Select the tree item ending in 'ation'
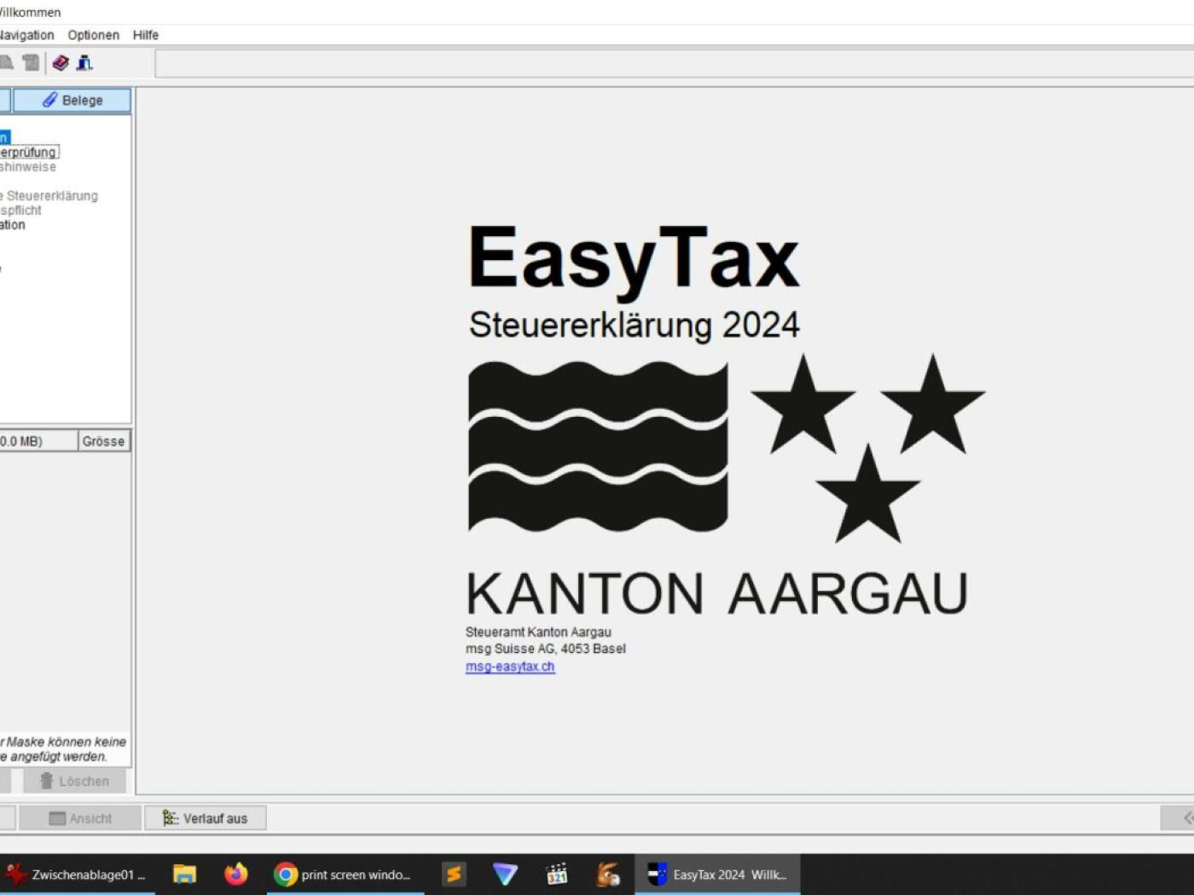The width and height of the screenshot is (1194, 895). (x=13, y=225)
